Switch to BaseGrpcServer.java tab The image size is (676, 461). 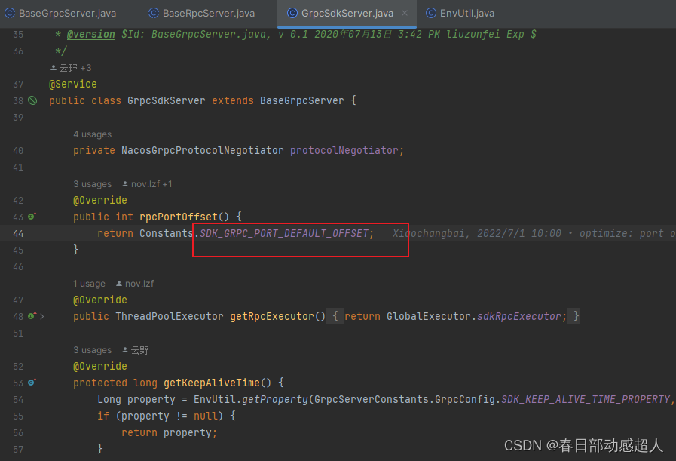tap(60, 14)
